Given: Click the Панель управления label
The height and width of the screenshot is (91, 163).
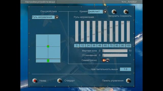Looking at the screenshot, I should coord(113,81).
